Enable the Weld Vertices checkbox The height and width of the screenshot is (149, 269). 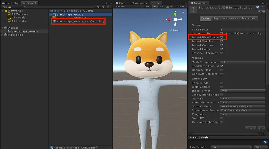point(222,87)
